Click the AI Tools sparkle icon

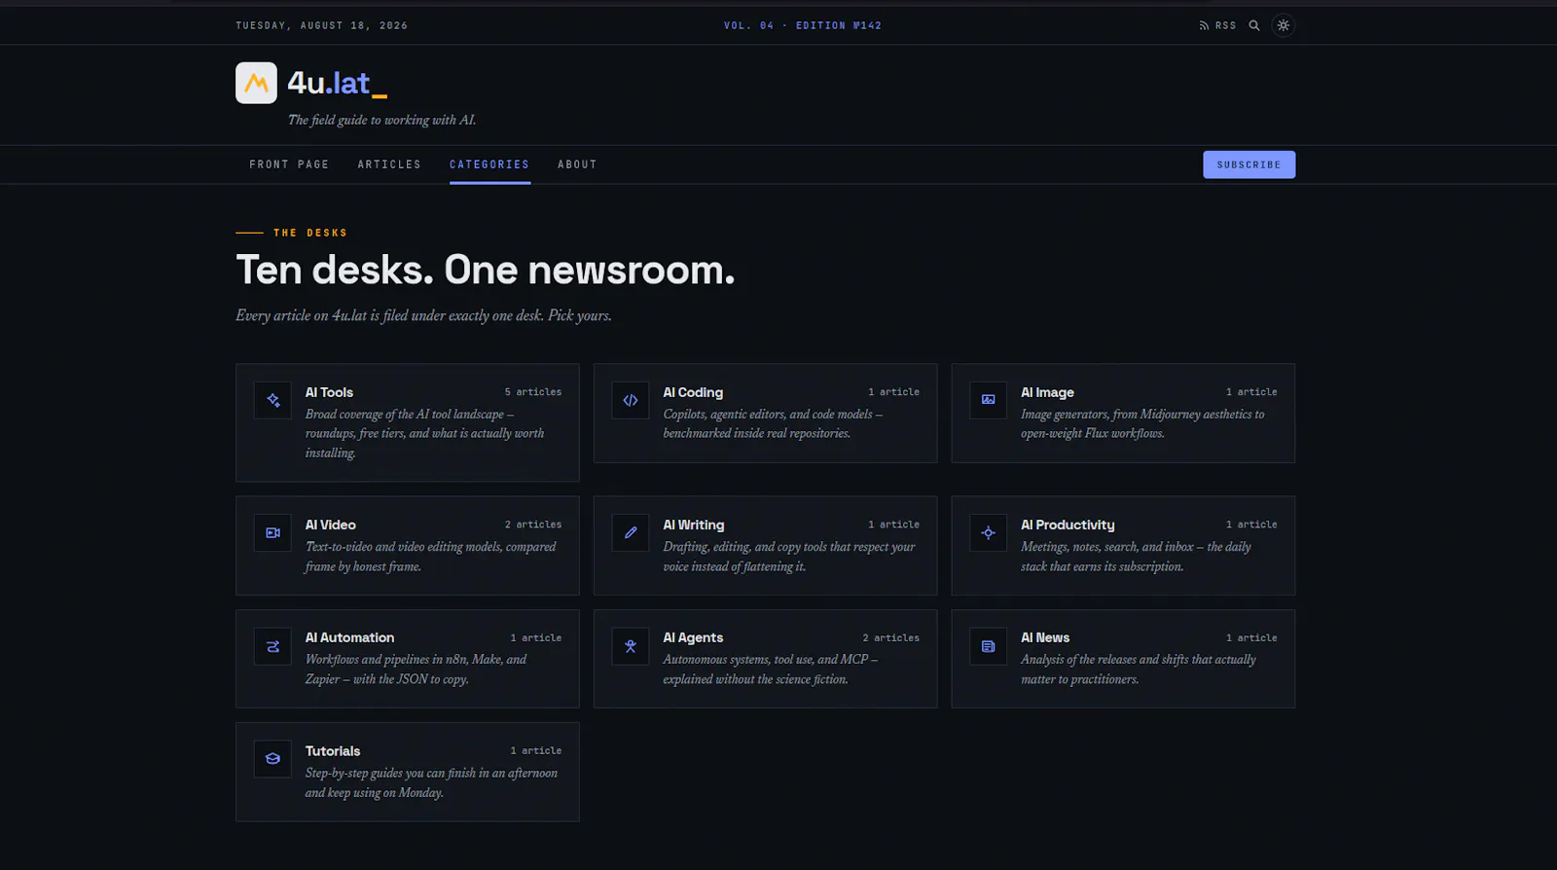click(272, 400)
